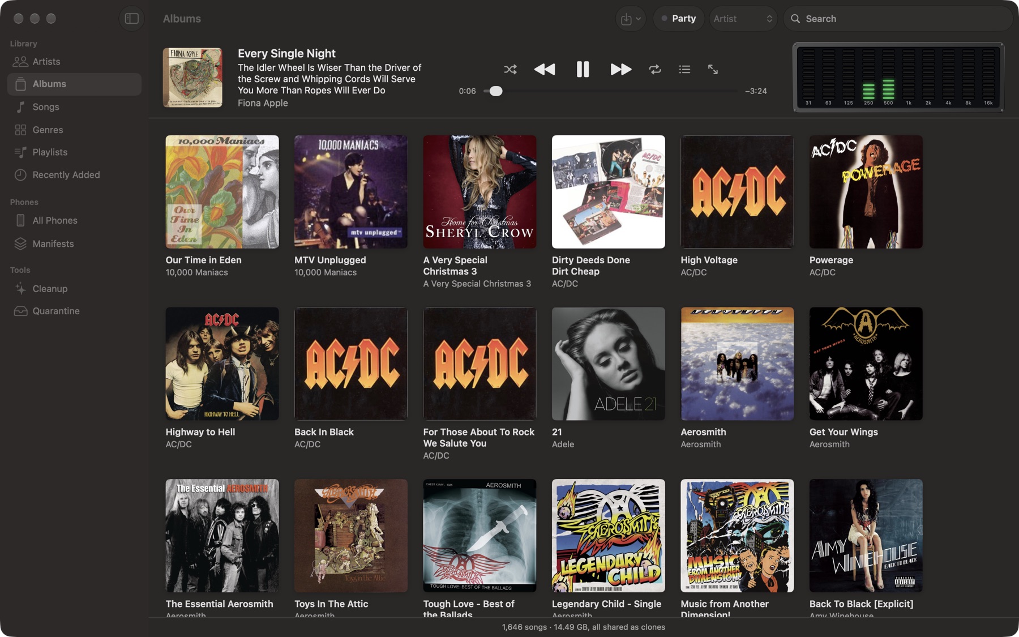Open the Powerage album cover
This screenshot has height=637, width=1019.
(x=866, y=191)
